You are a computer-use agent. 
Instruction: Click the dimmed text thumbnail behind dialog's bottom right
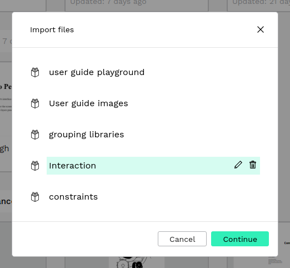276,260
